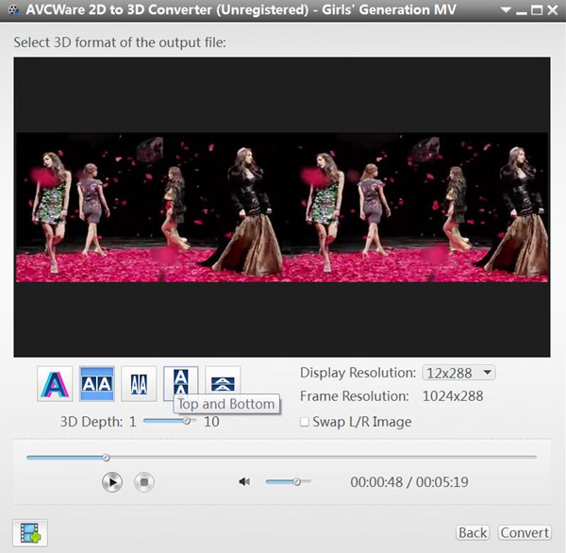Select the Top and Bottom 3D format

[180, 381]
